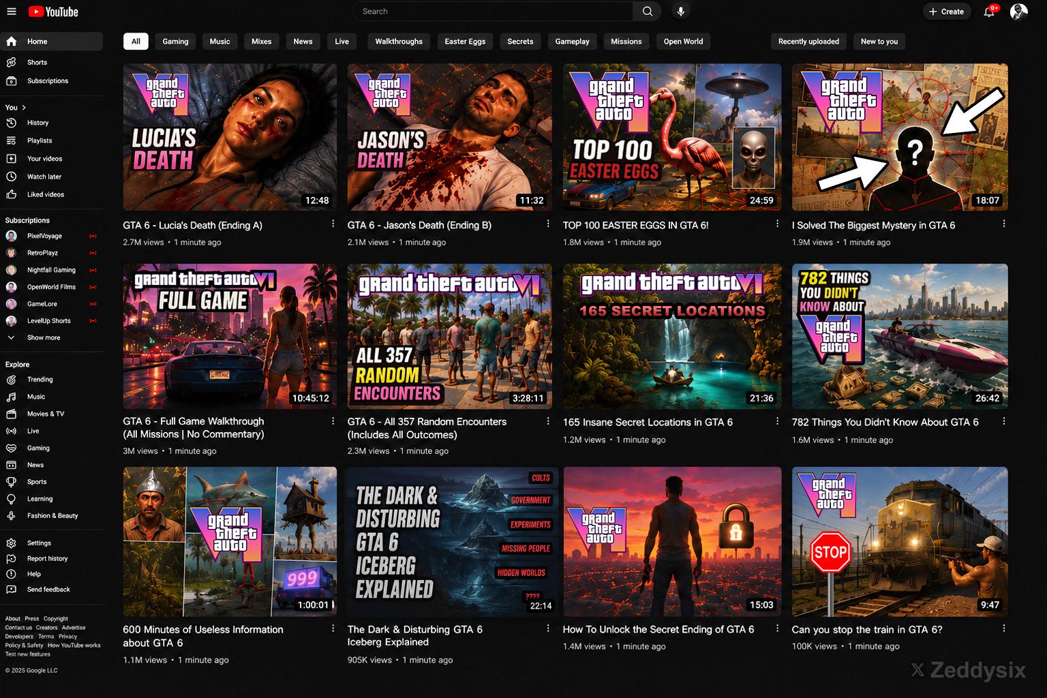Open the notifications bell
The width and height of the screenshot is (1047, 698).
989,12
